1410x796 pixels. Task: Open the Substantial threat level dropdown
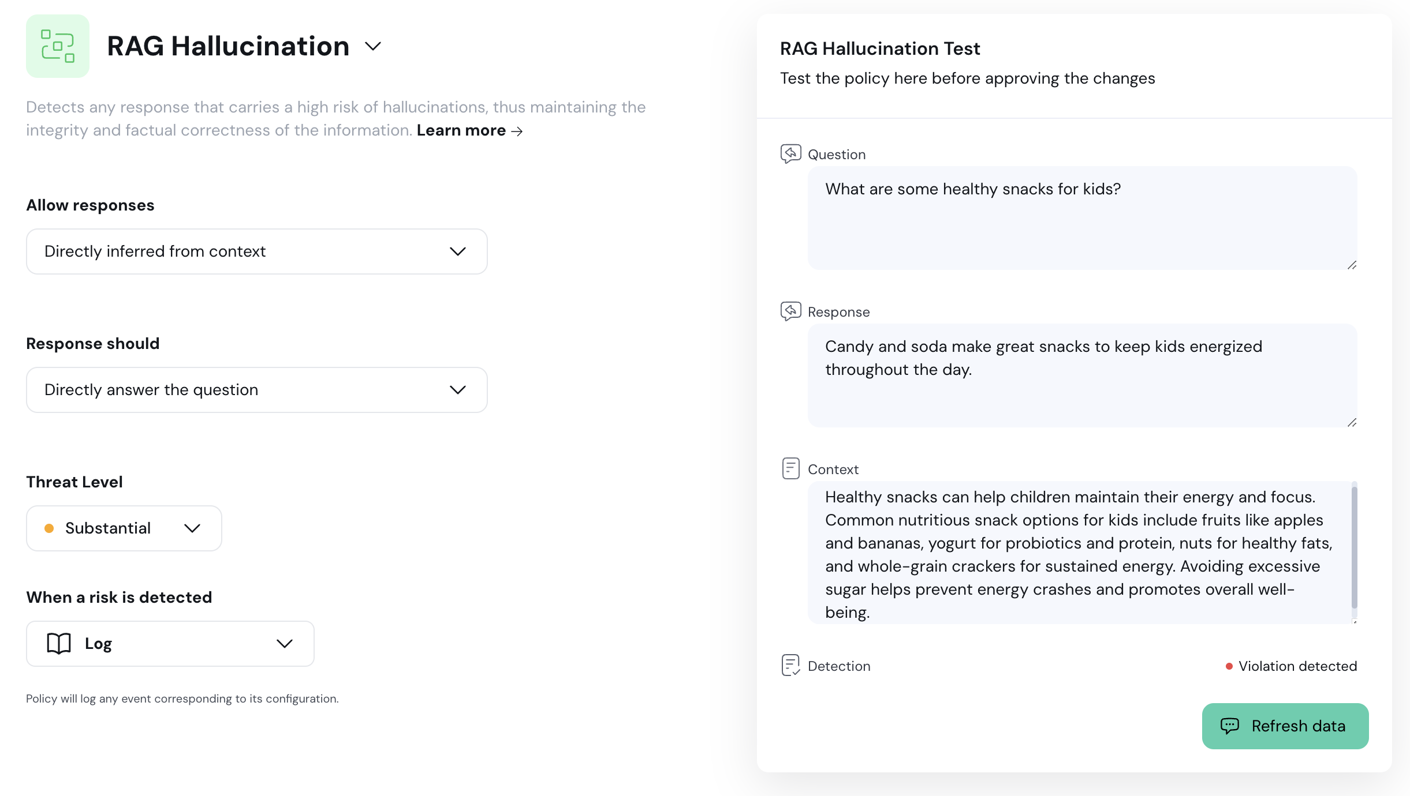click(x=124, y=528)
